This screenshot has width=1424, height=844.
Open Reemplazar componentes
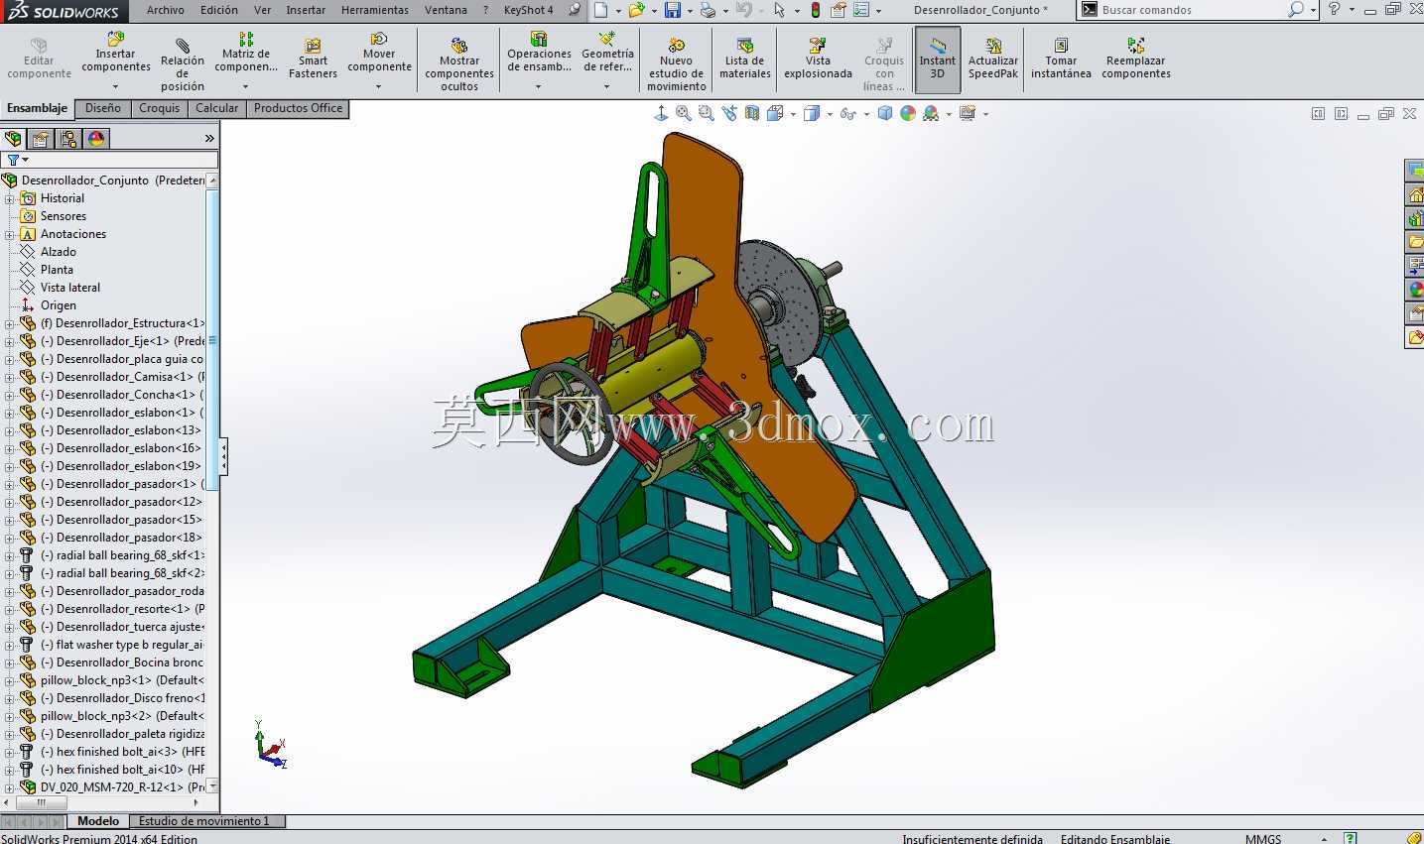click(1136, 60)
